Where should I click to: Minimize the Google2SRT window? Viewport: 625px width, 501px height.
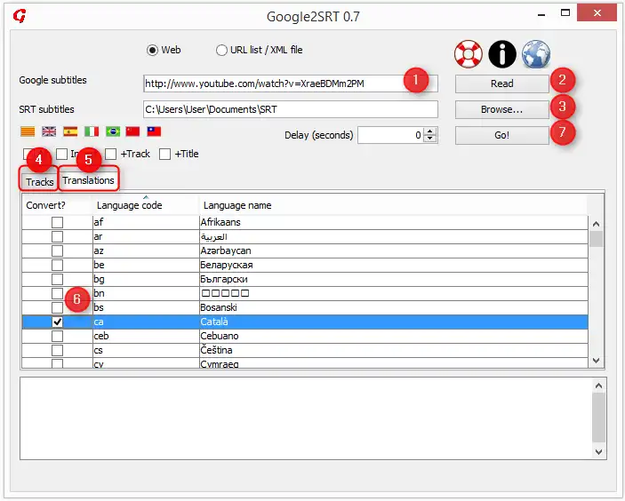(541, 14)
